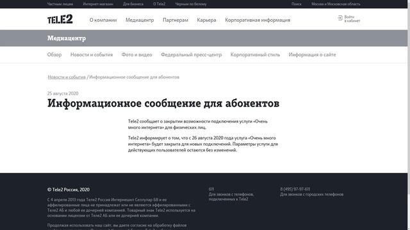Click footer paragraph starting 'С 4 апреля 2013'
Viewport: 410px width, 230px height.
121,208
